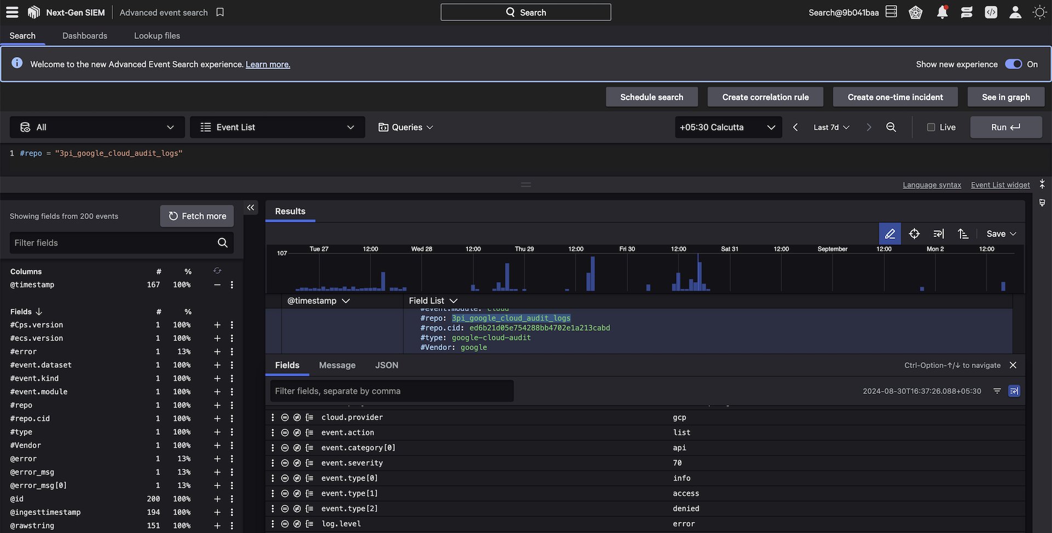Switch to the Dashboards tab

click(85, 36)
